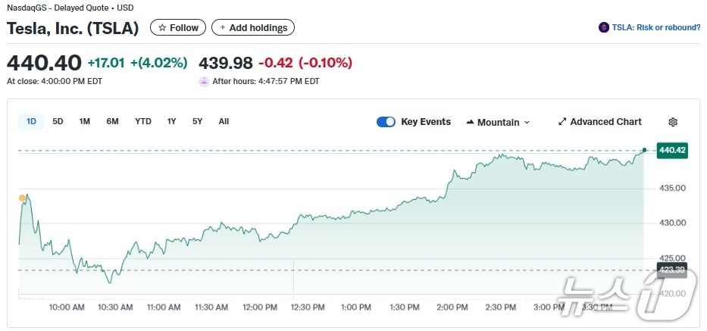Toggle the Key Events switch
The image size is (707, 331).
tap(386, 122)
